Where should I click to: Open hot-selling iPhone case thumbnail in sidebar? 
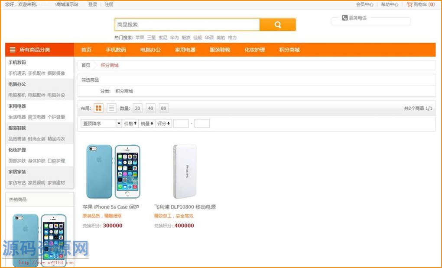(x=40, y=239)
